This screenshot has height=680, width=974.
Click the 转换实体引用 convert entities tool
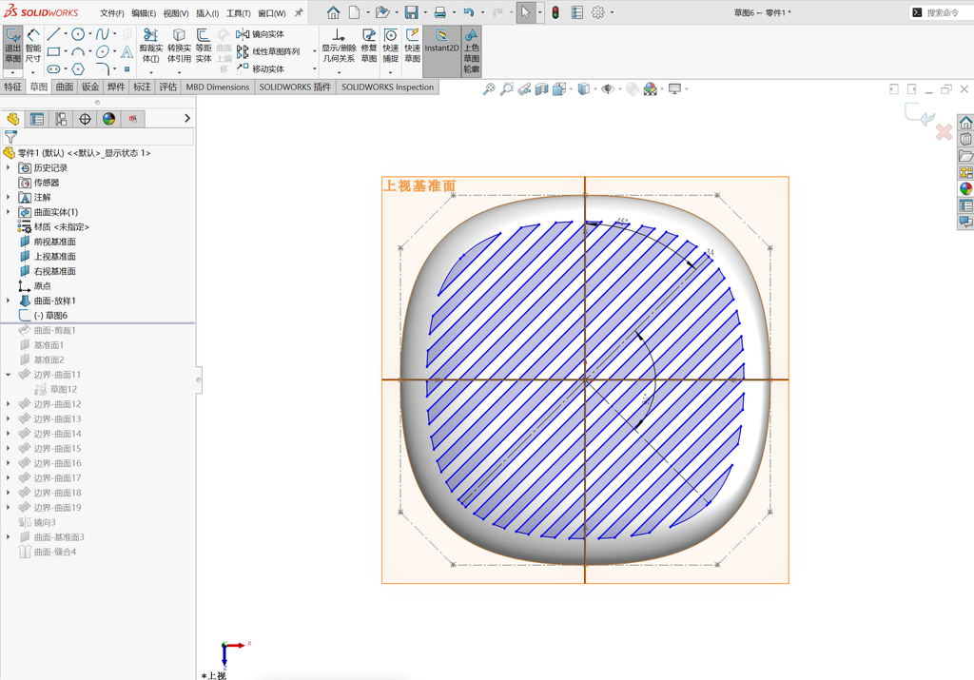[x=179, y=46]
